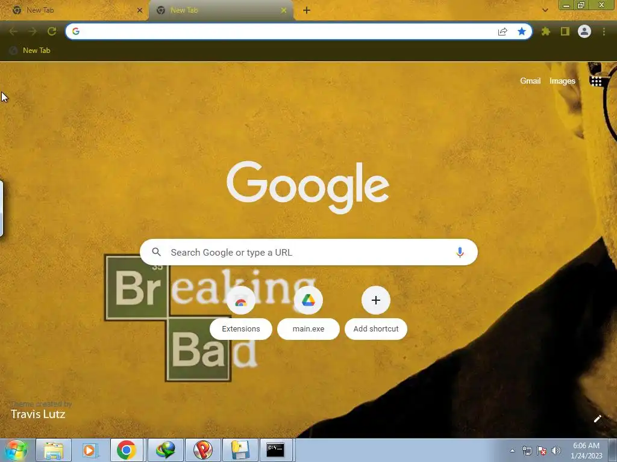617x462 pixels.
Task: Open the main.exe Drive shortcut
Action: 308,301
